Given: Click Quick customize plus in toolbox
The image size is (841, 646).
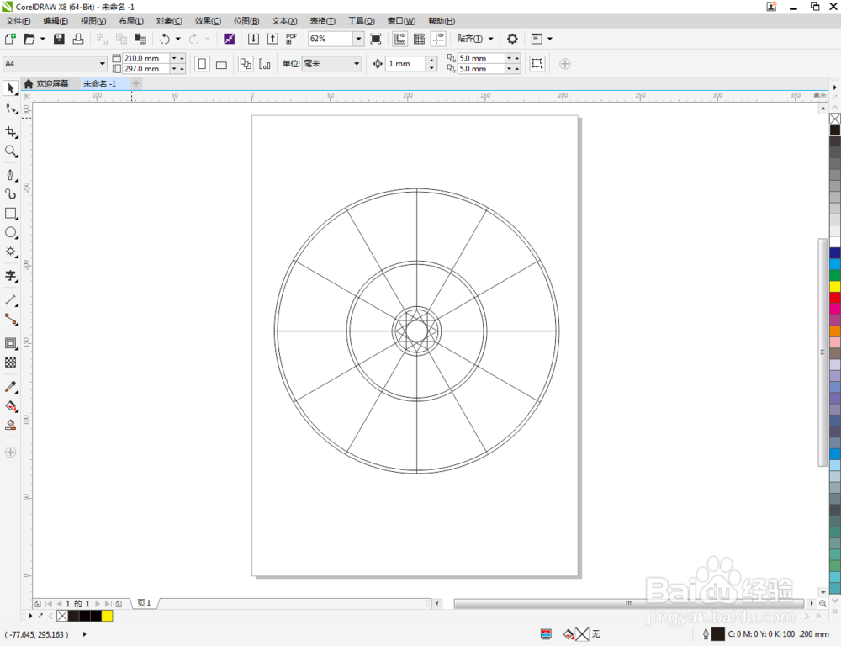Looking at the screenshot, I should tap(11, 453).
